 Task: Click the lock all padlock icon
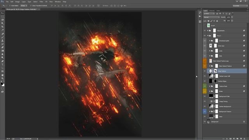pyautogui.click(x=217, y=21)
